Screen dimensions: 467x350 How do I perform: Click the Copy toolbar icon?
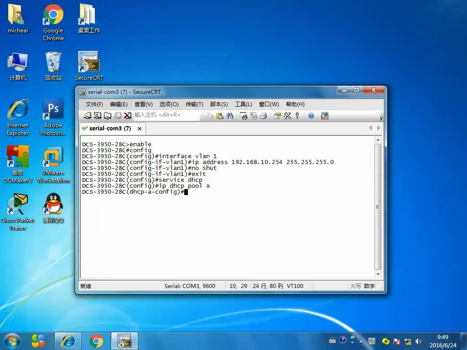[x=210, y=116]
